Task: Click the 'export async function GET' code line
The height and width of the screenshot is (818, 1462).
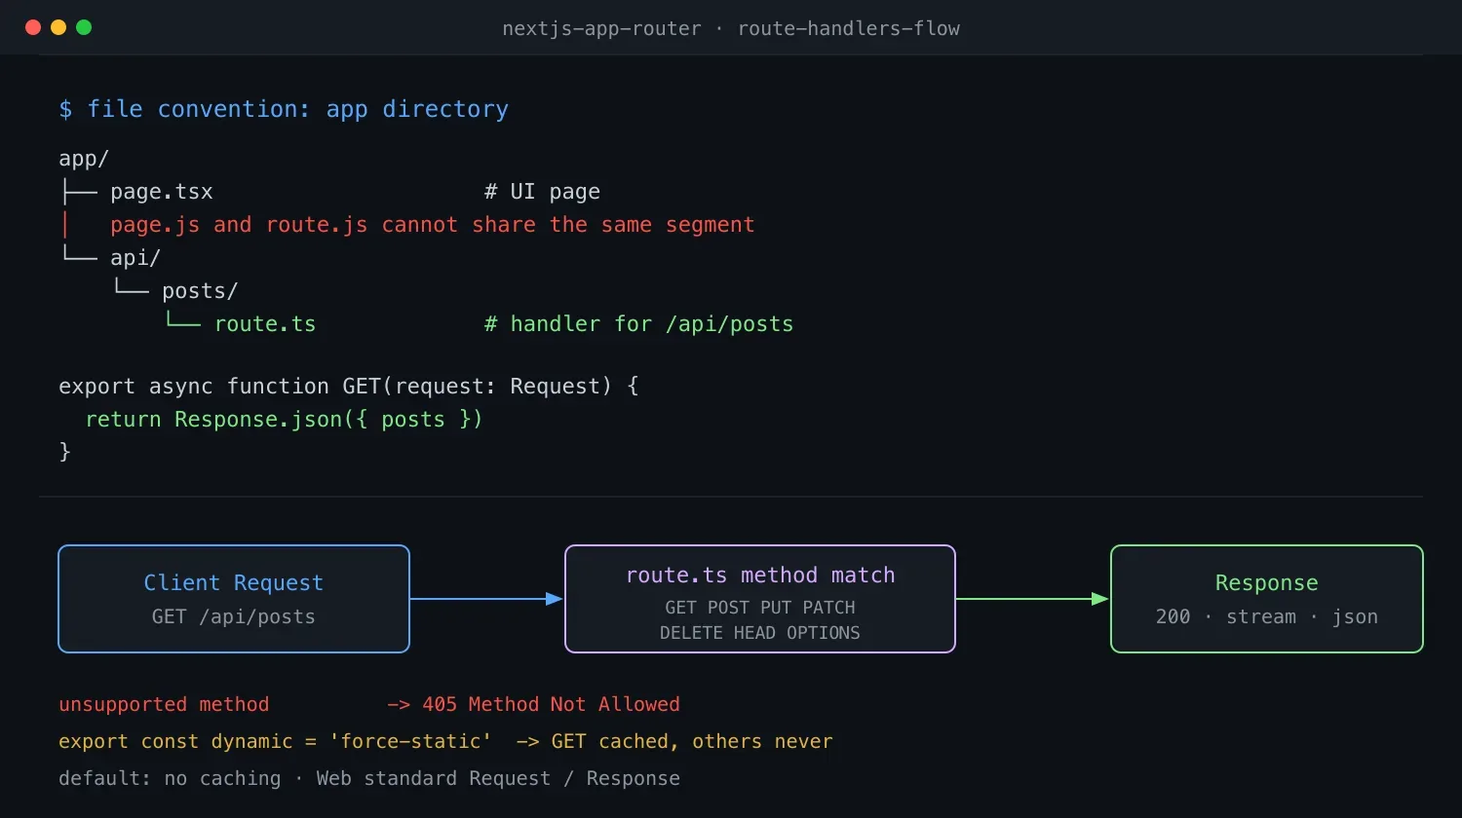Action: tap(349, 387)
